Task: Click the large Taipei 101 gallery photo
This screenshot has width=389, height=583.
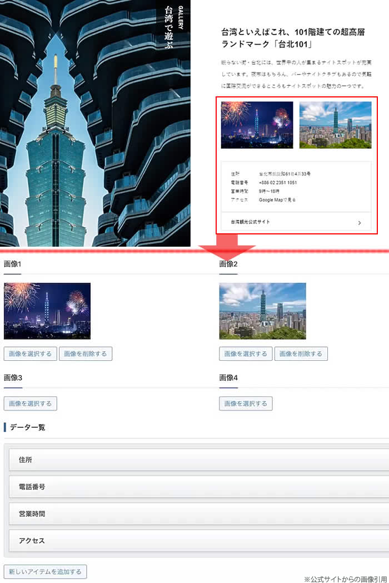Action: (95, 123)
